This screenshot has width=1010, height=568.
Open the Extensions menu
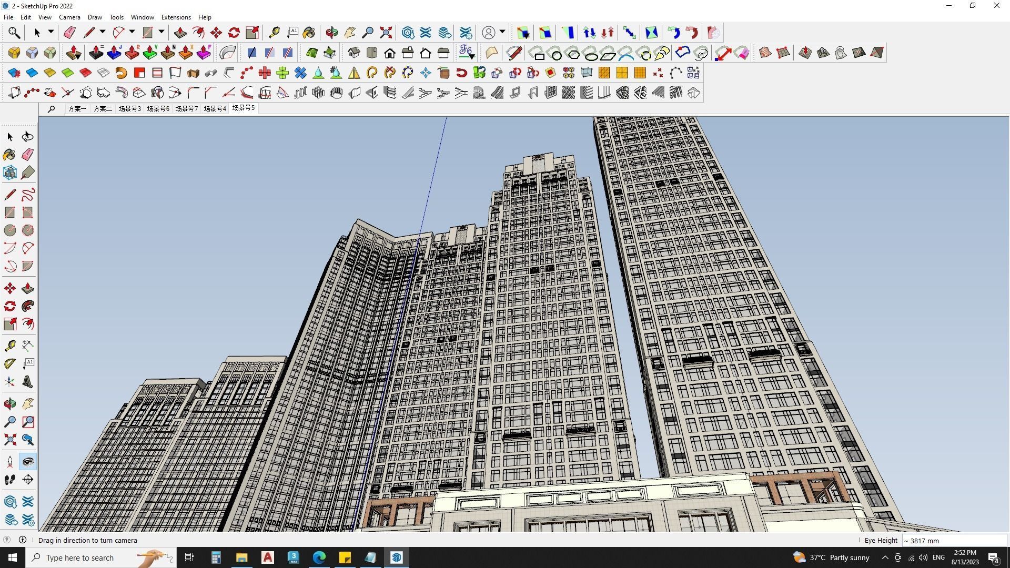click(x=176, y=17)
